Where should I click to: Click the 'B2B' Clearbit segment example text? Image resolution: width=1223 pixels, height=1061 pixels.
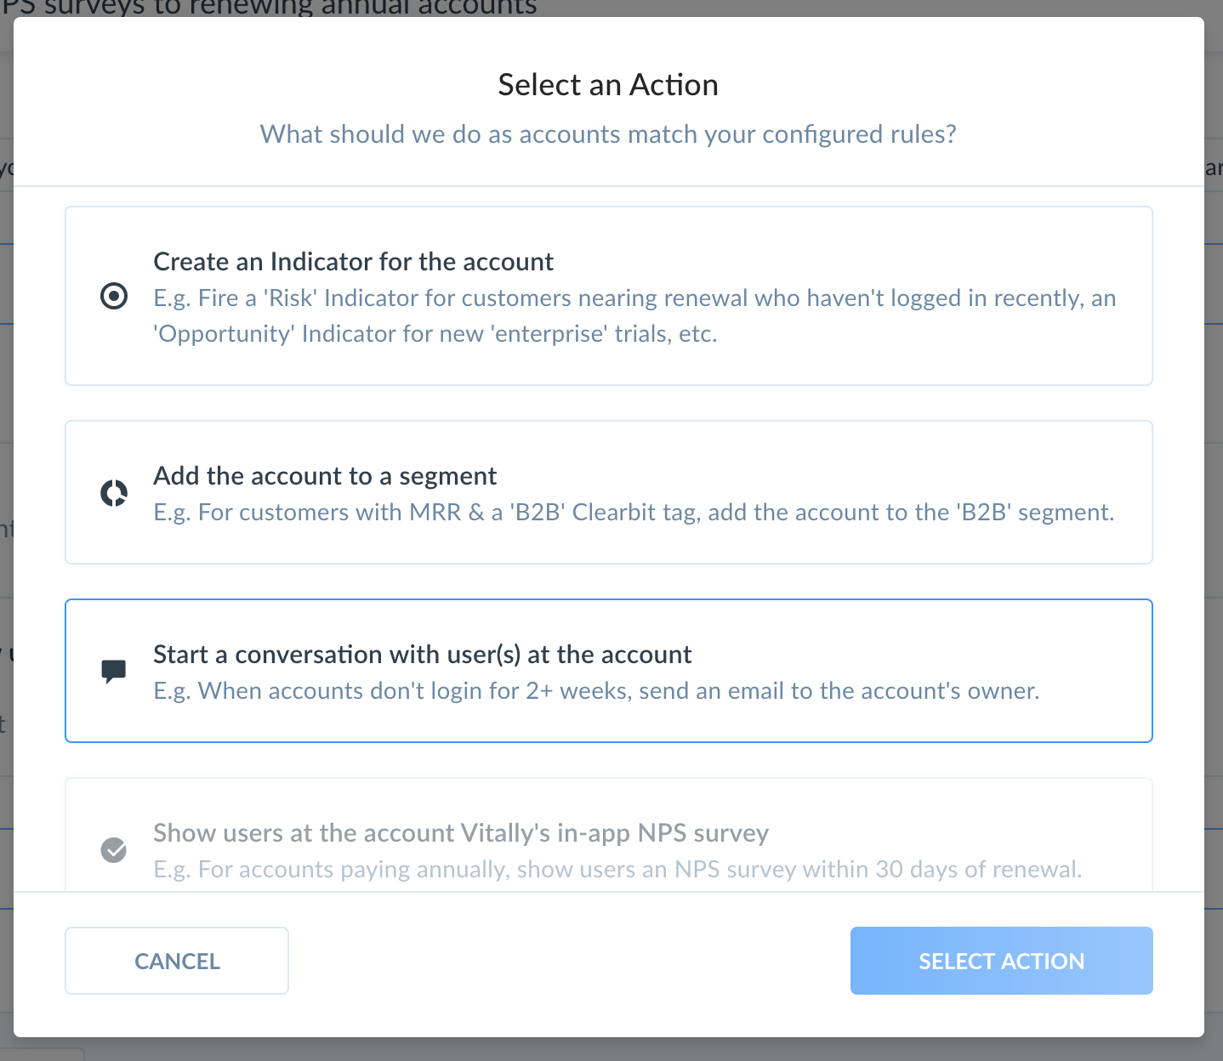tap(634, 513)
